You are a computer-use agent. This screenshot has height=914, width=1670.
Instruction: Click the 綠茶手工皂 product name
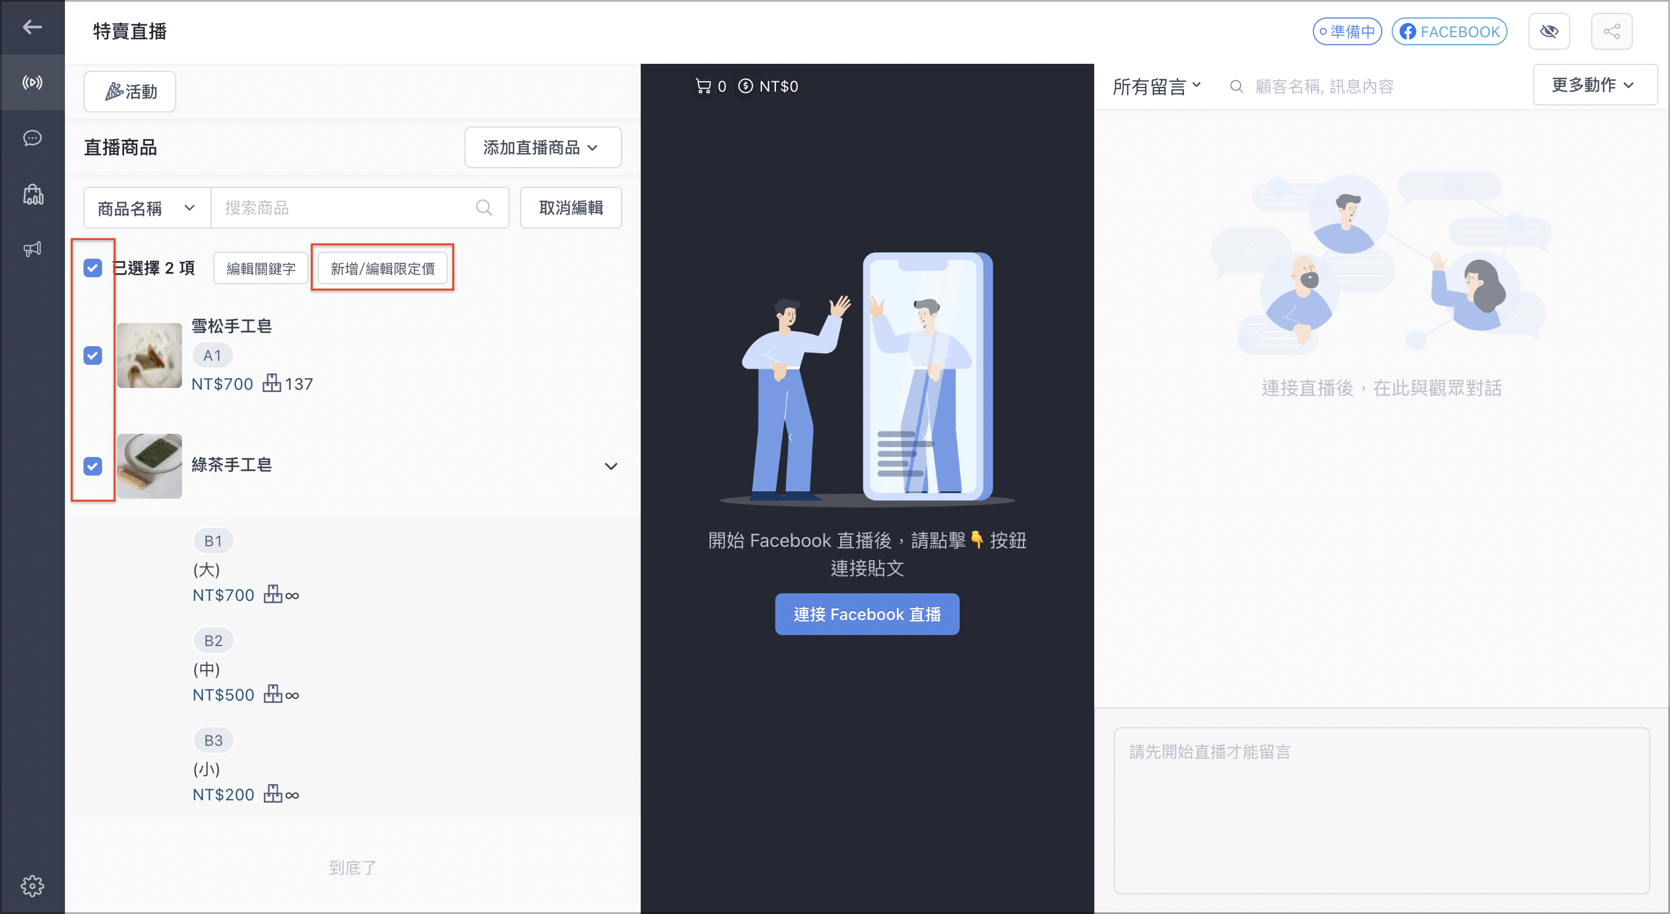coord(231,465)
